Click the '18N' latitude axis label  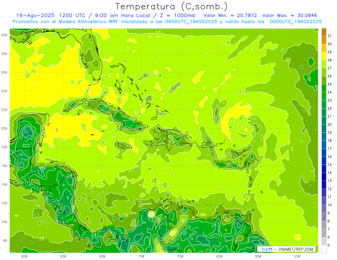[4, 147]
